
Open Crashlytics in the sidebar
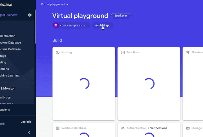[x=5, y=98]
